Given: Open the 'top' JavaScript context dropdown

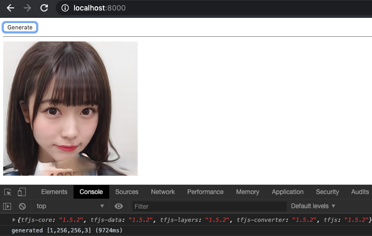Looking at the screenshot, I should click(70, 206).
